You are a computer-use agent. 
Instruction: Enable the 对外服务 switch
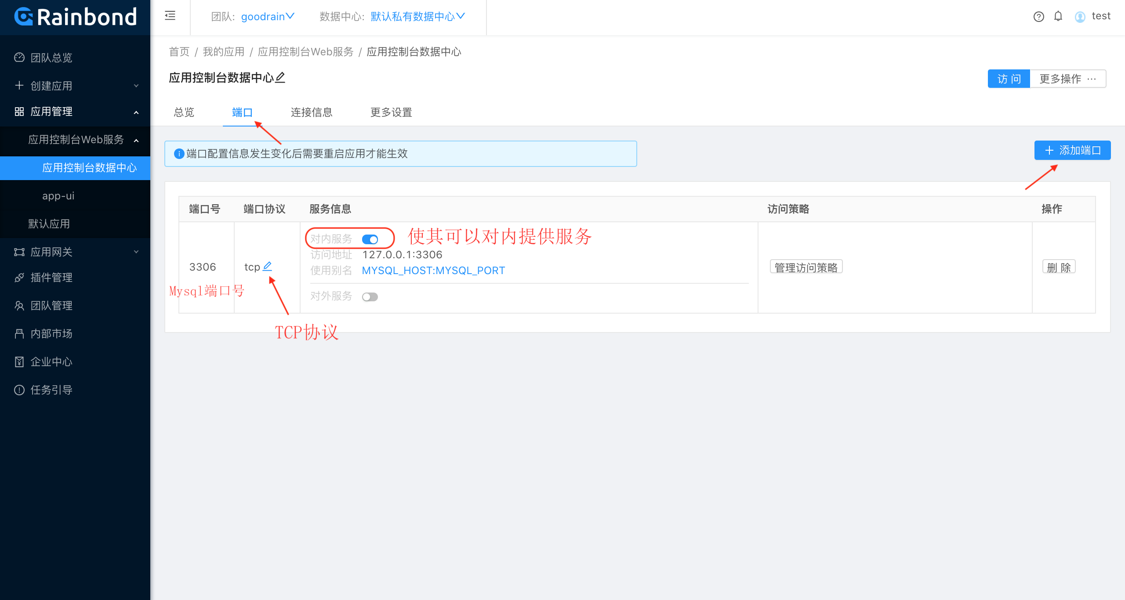(x=370, y=297)
